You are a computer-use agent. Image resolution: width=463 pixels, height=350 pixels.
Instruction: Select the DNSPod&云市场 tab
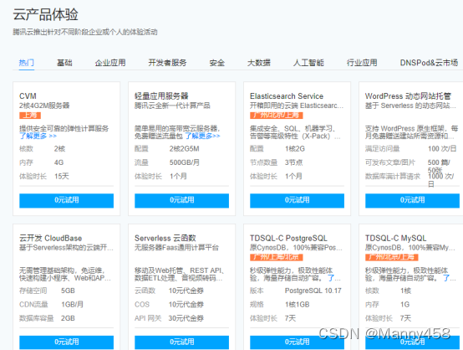[429, 63]
